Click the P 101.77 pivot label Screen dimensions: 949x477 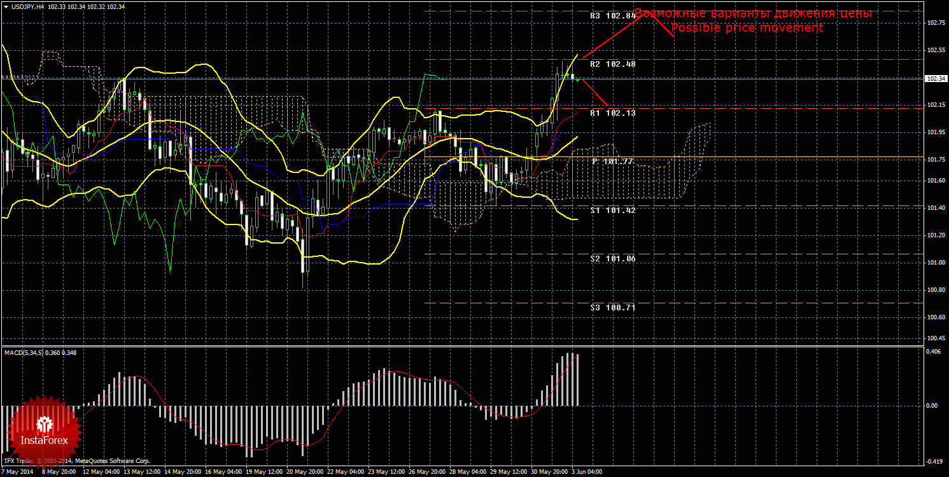point(612,162)
